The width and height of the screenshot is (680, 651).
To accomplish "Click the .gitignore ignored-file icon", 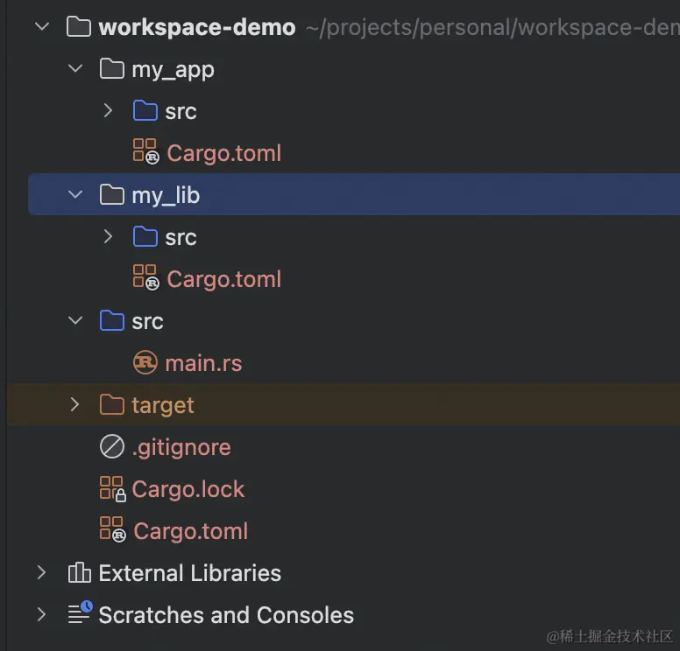I will pyautogui.click(x=112, y=447).
